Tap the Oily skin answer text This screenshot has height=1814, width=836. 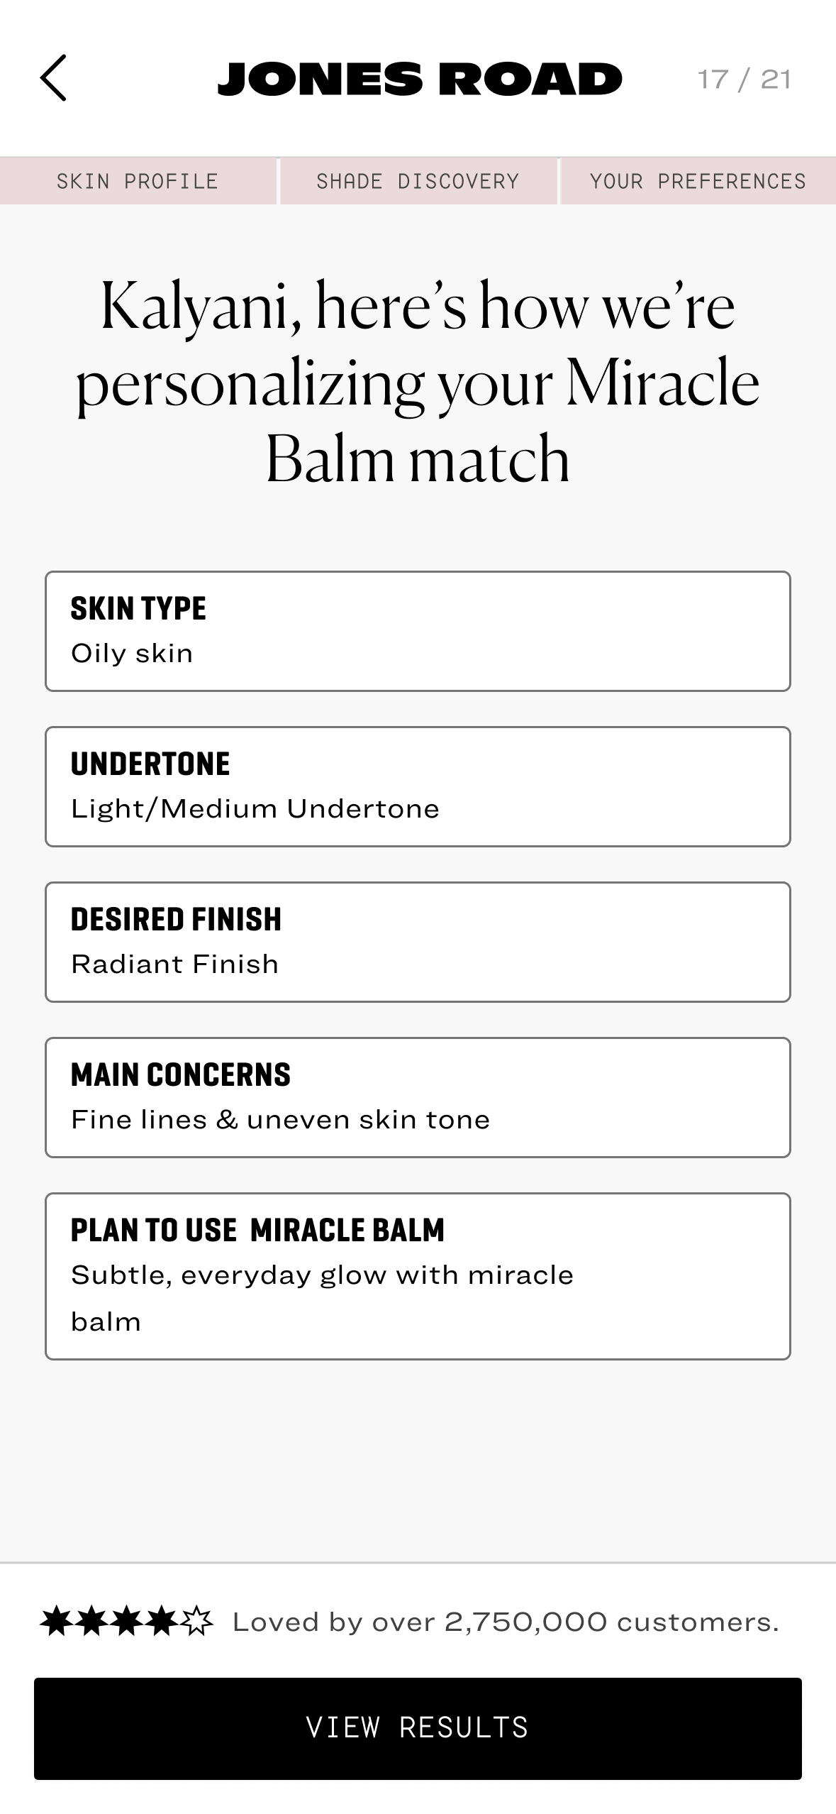point(132,654)
